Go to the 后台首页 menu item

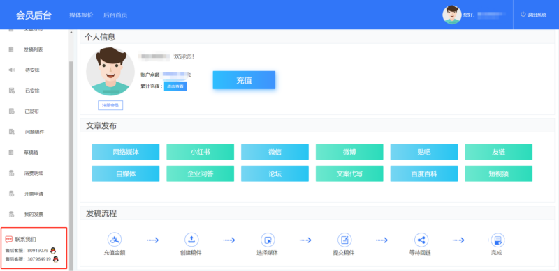[x=115, y=15]
